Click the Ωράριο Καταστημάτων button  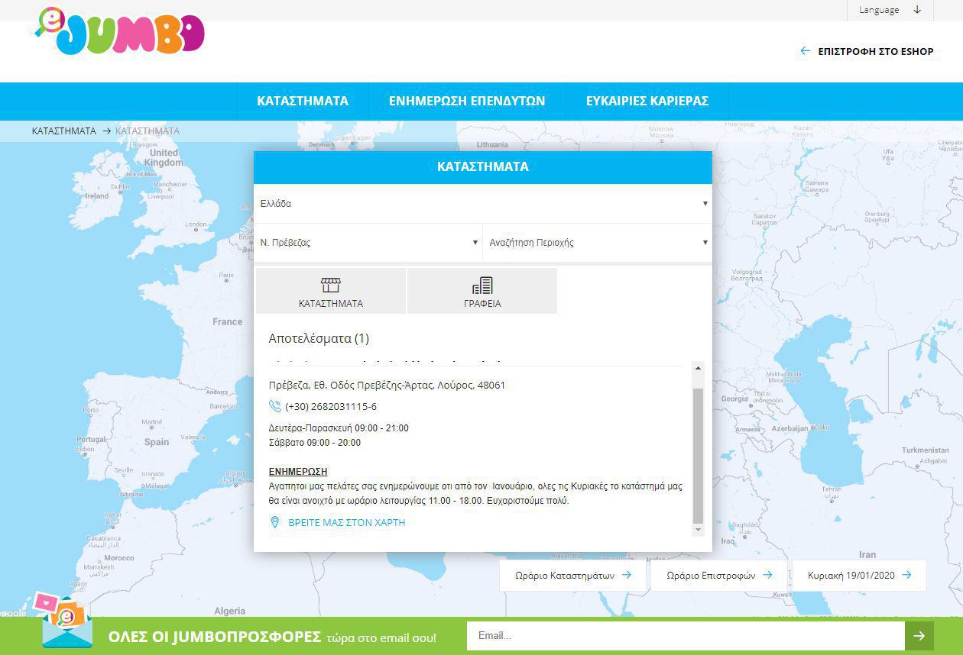coord(572,576)
